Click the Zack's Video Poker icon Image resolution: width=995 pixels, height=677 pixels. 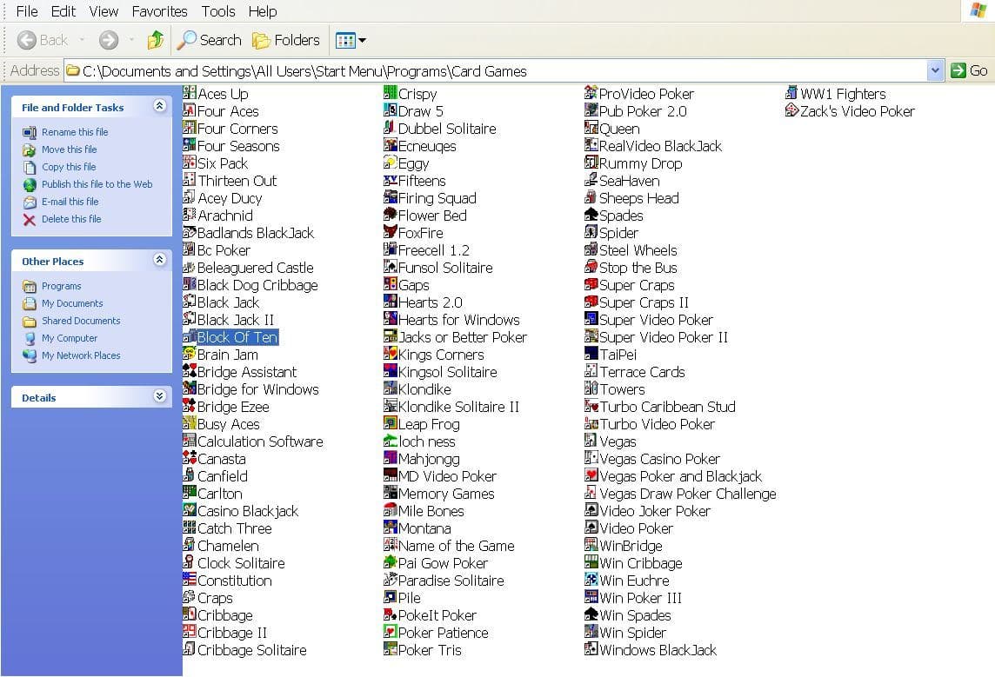click(x=791, y=110)
